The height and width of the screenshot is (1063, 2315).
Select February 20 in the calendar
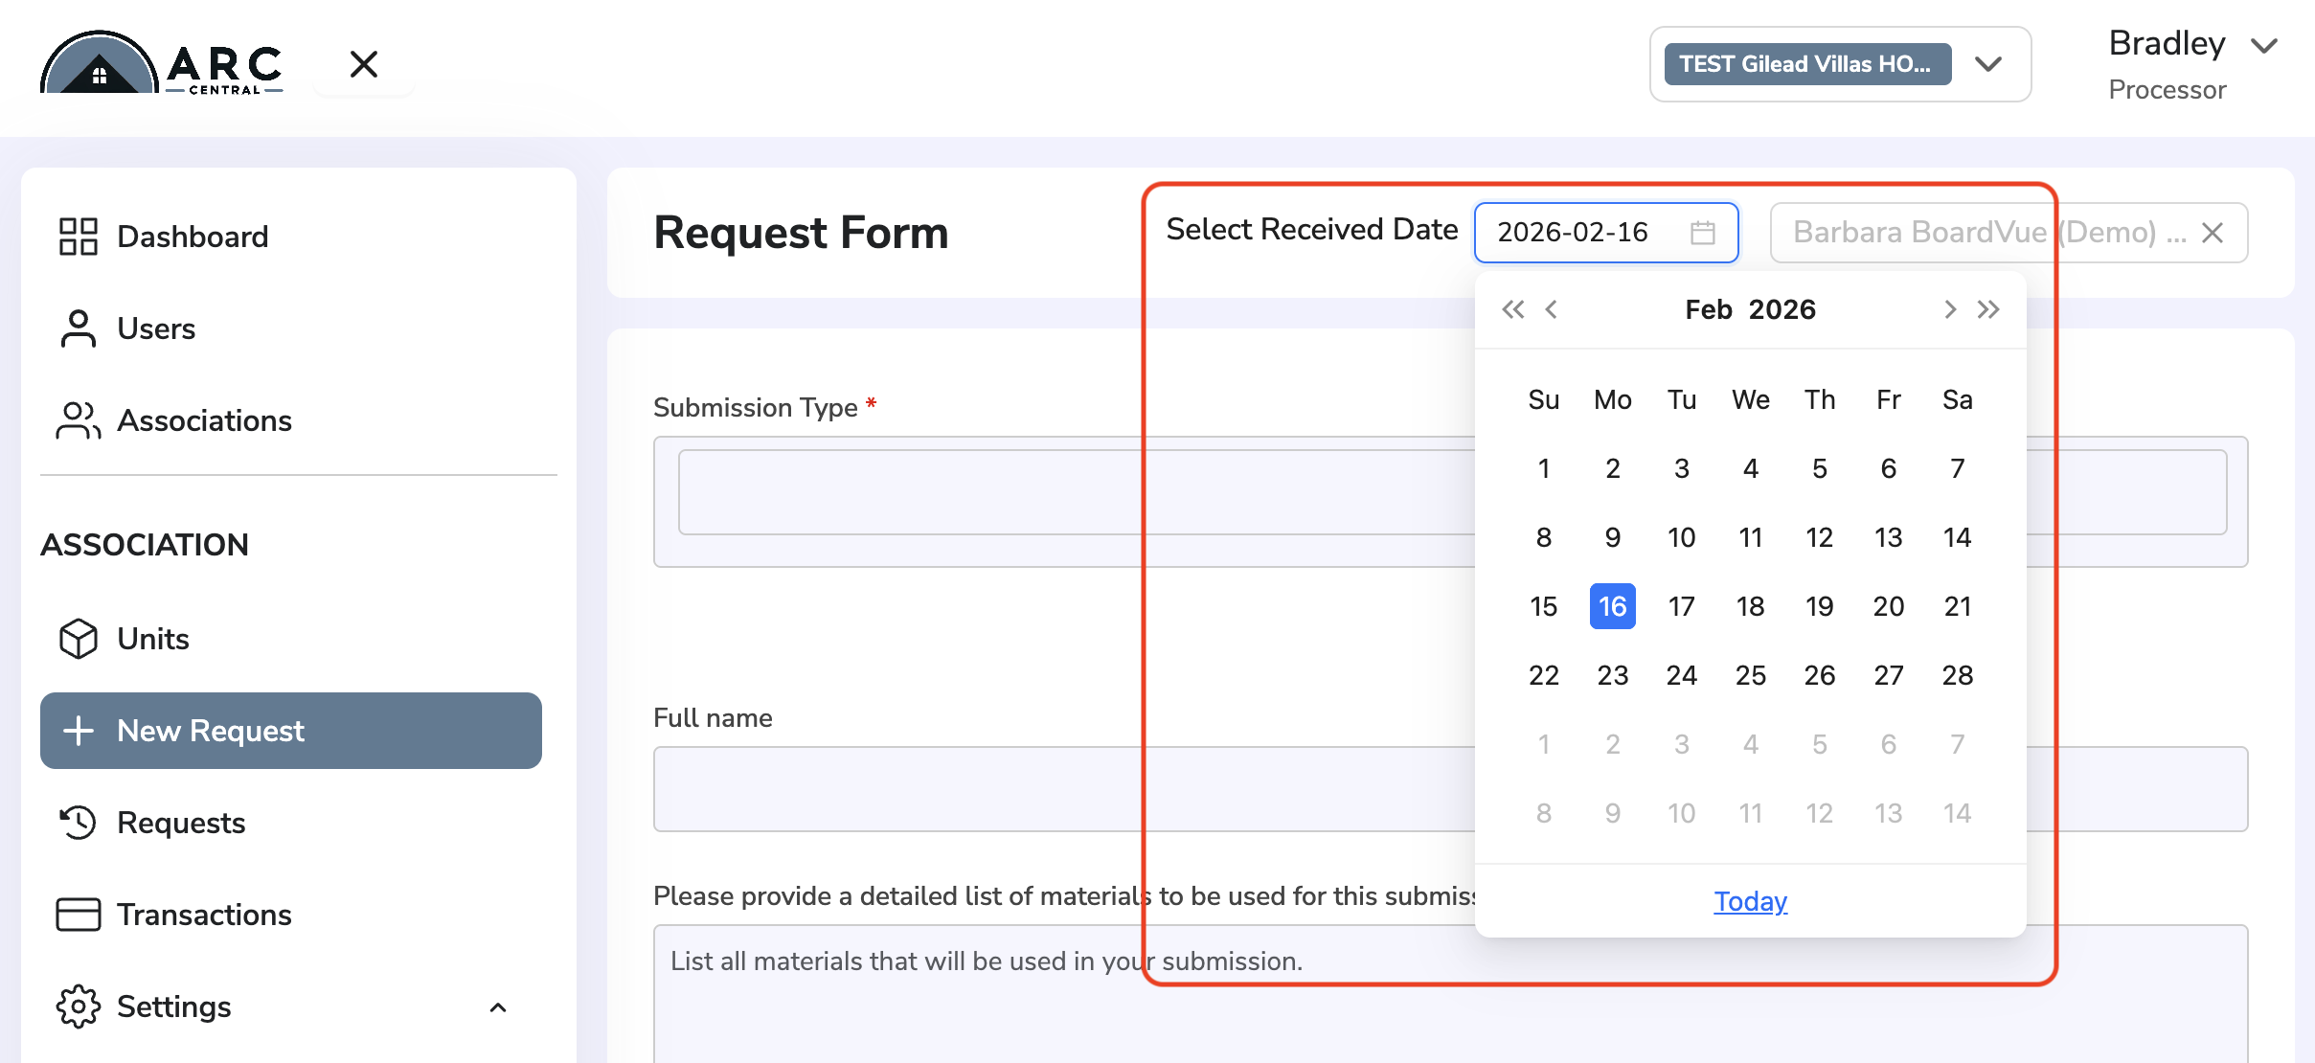pyautogui.click(x=1889, y=606)
